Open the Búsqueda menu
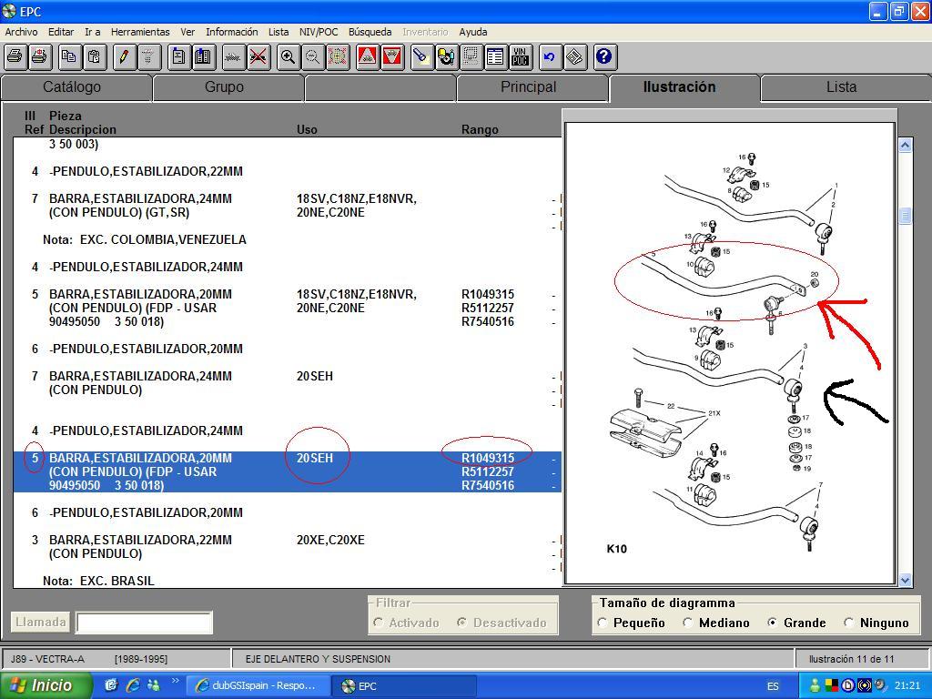 (370, 32)
